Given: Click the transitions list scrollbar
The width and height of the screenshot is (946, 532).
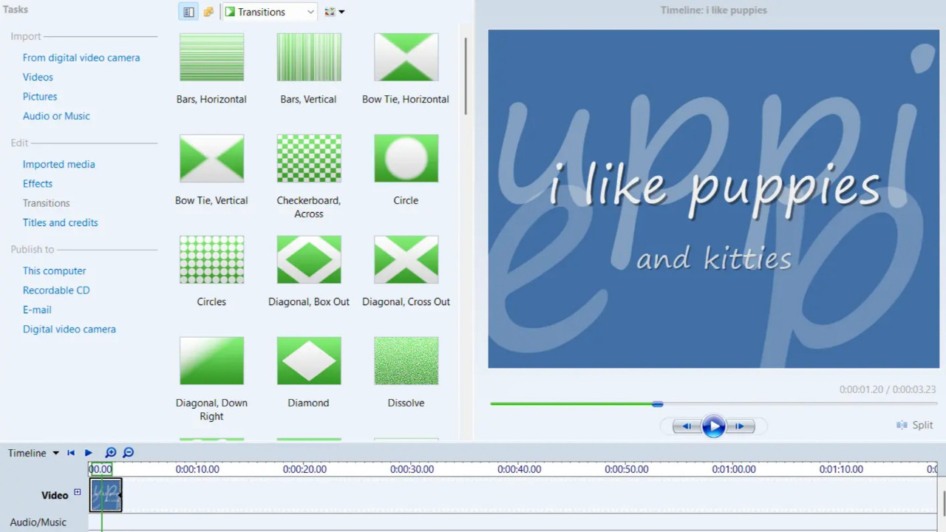Looking at the screenshot, I should click(466, 76).
